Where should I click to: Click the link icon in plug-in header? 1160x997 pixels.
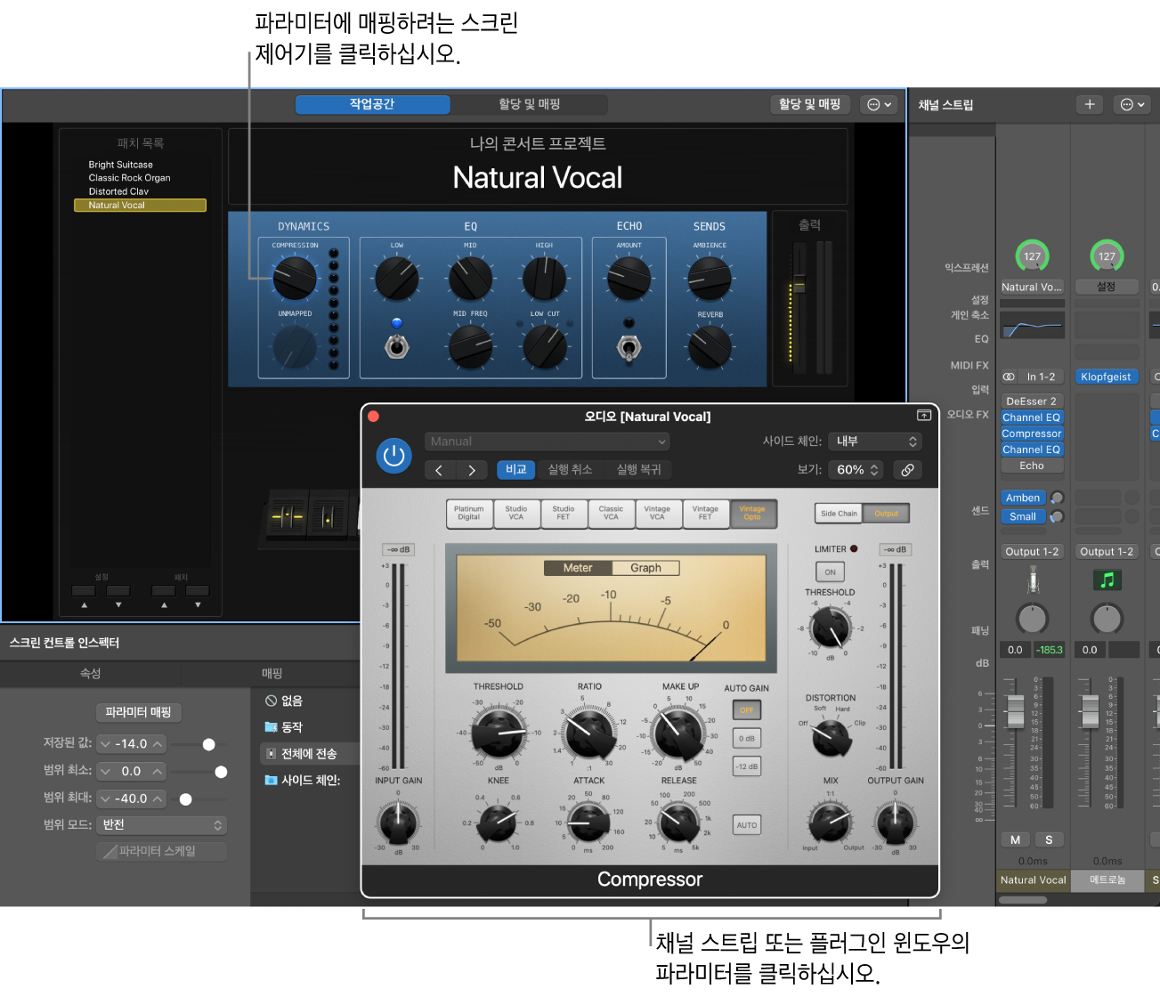coord(907,470)
